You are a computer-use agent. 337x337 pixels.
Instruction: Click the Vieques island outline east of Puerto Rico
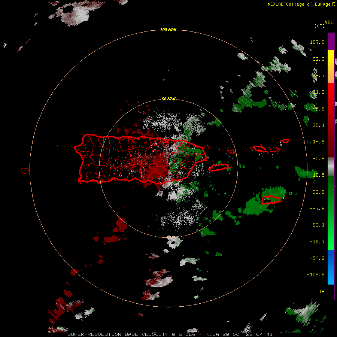click(x=219, y=167)
